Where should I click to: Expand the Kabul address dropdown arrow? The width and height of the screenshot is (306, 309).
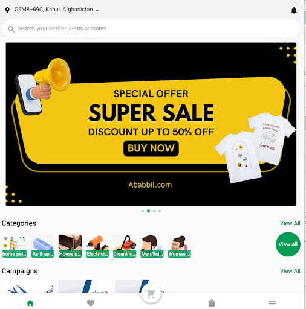[x=97, y=10]
